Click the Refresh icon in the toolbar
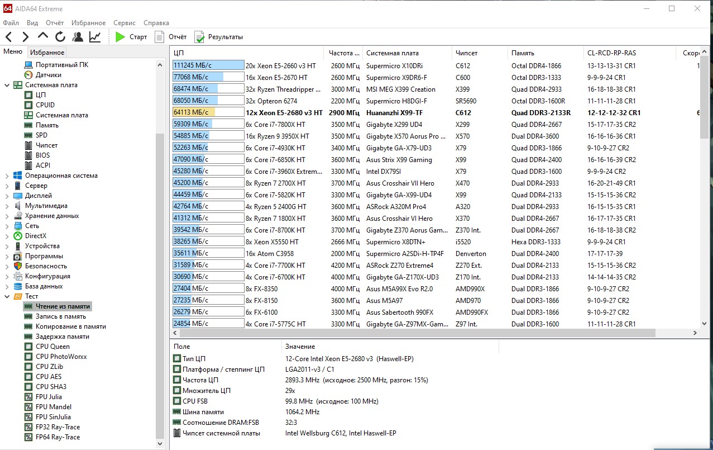 60,37
